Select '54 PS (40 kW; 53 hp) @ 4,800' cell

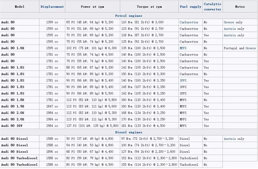tap(93, 145)
